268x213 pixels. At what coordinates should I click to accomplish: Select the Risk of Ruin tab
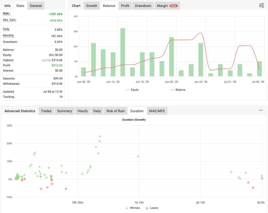pyautogui.click(x=115, y=111)
